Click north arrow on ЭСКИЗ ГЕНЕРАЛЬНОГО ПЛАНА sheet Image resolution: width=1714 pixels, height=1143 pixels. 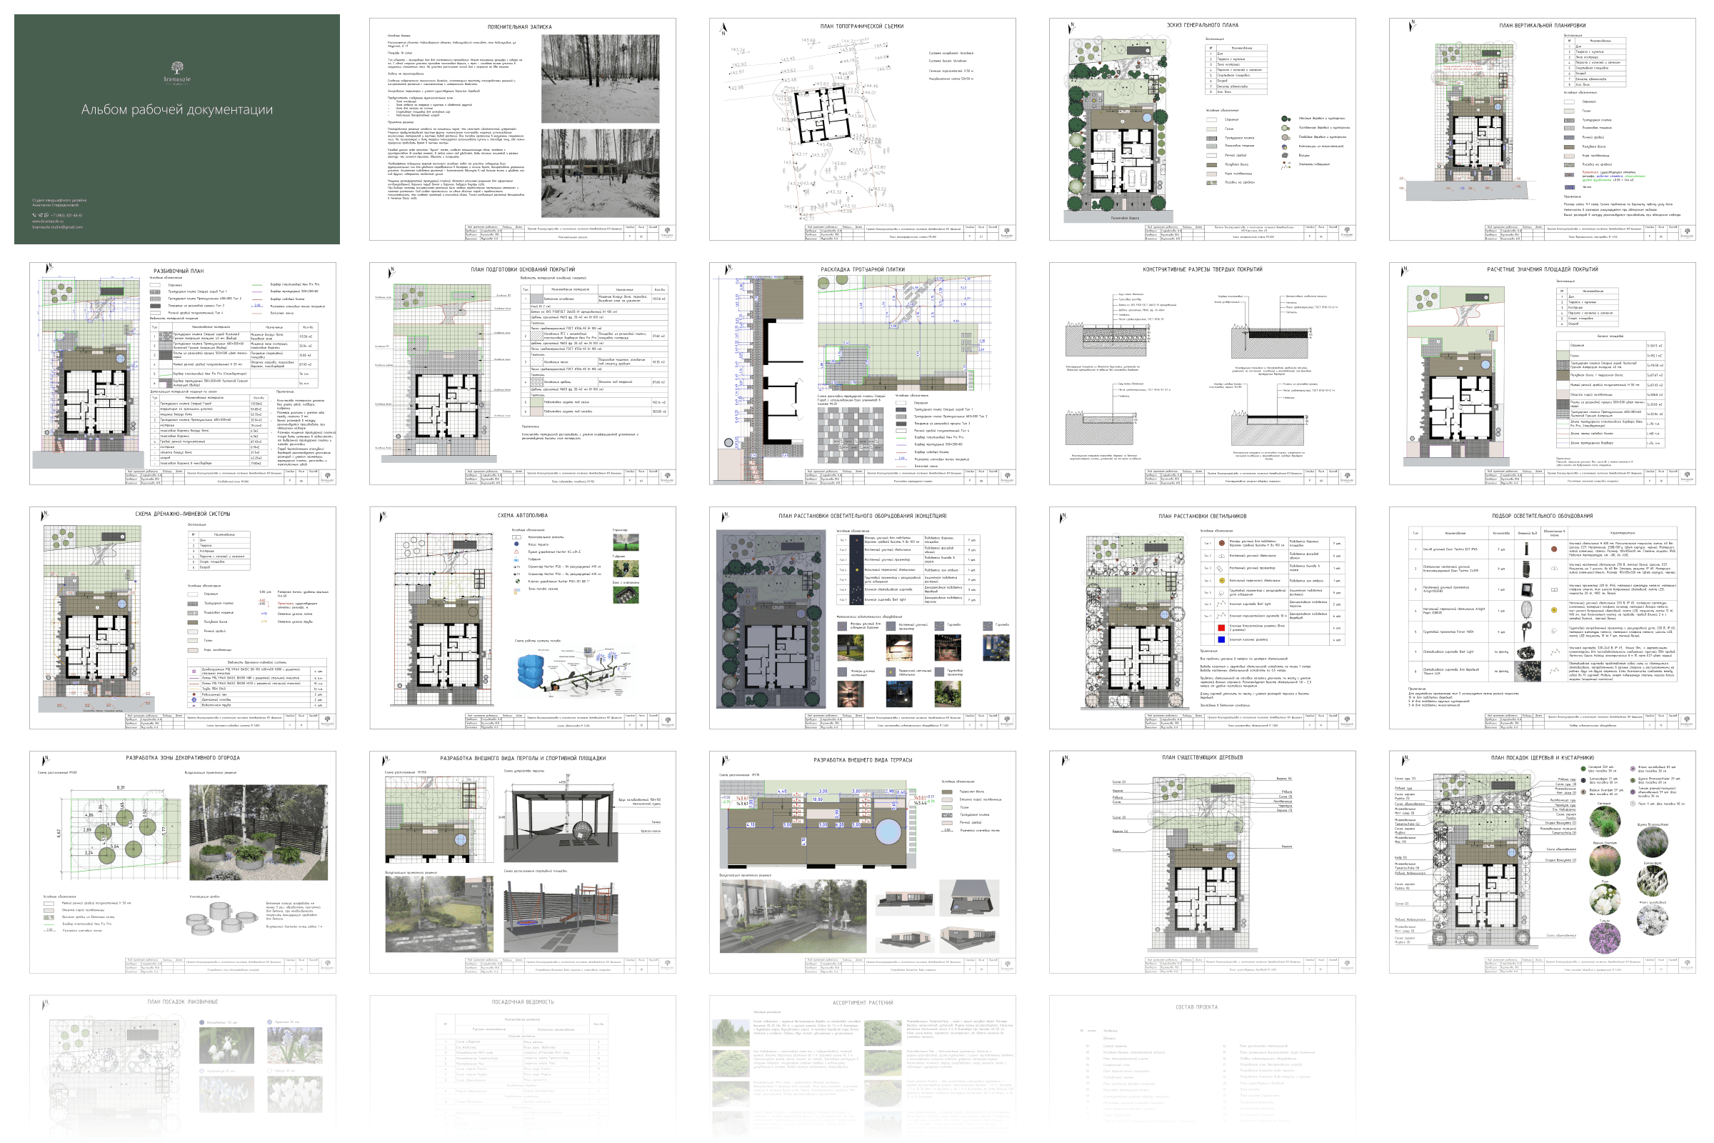1071,29
